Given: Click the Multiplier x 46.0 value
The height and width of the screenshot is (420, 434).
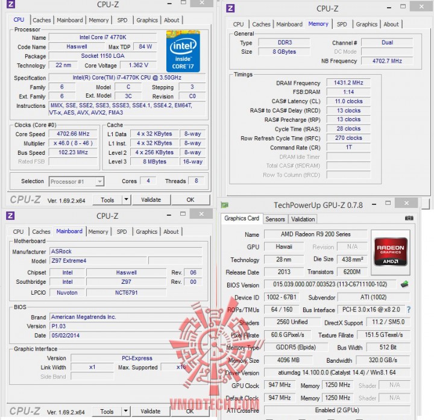Looking at the screenshot, I should (x=73, y=143).
